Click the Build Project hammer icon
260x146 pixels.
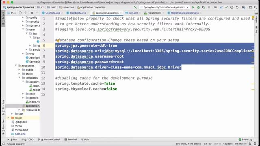[135, 7]
